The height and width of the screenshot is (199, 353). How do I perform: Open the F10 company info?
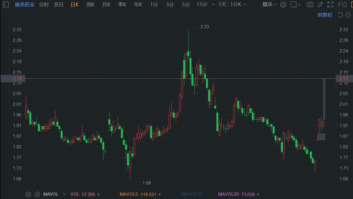pos(343,4)
